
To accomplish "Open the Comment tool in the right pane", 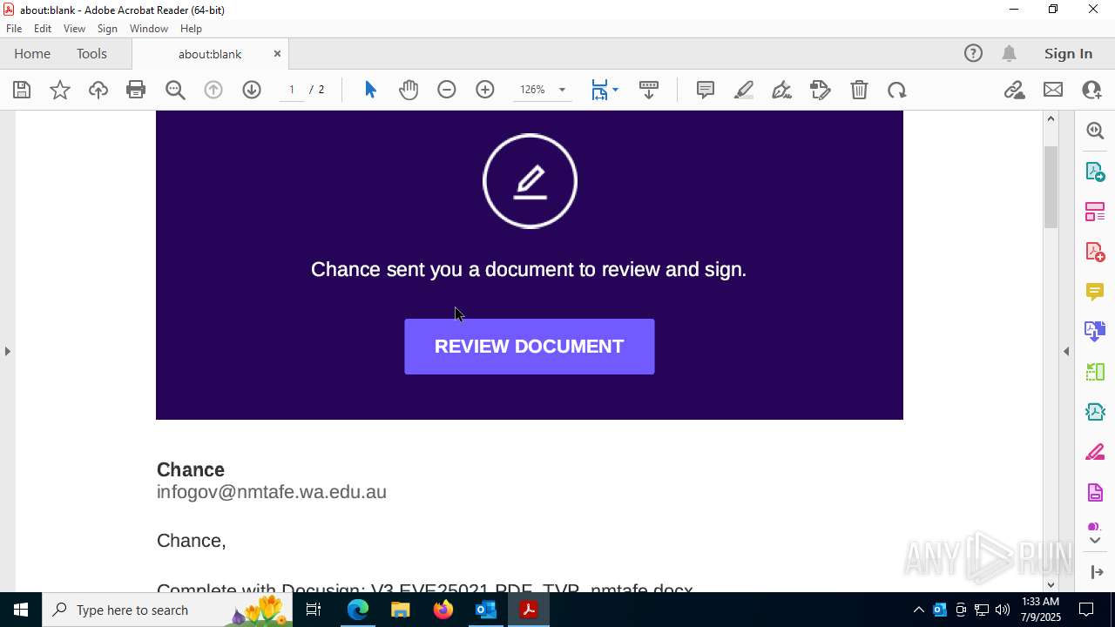I will click(x=1095, y=292).
